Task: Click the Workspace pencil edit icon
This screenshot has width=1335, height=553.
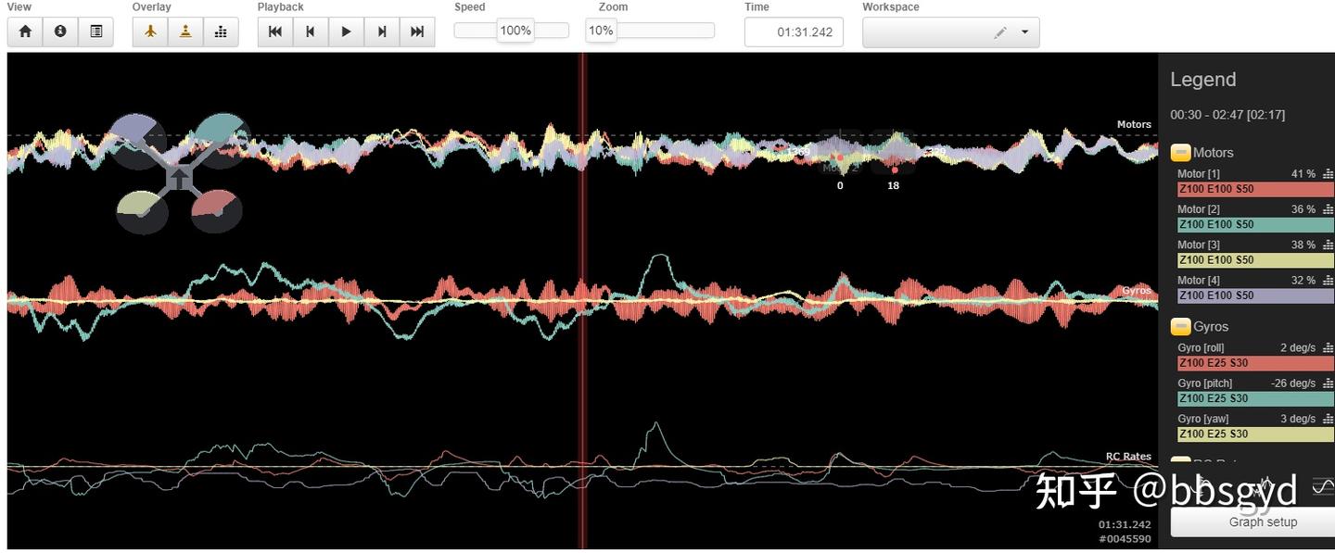Action: pos(999,32)
